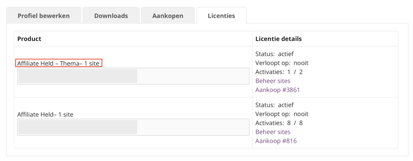Click Verloopt op: nooit above Activaties 1 / 2
The height and width of the screenshot is (161, 413).
[x=282, y=63]
